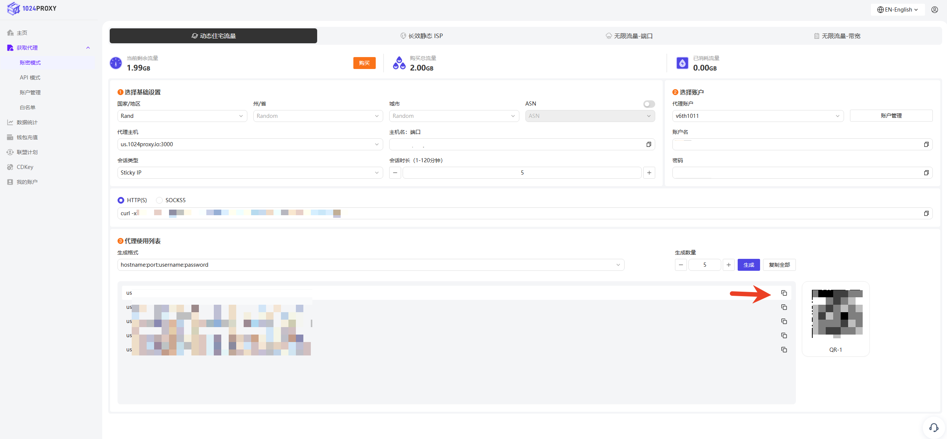The width and height of the screenshot is (947, 439).
Task: Copy the first generated proxy row
Action: coord(784,293)
